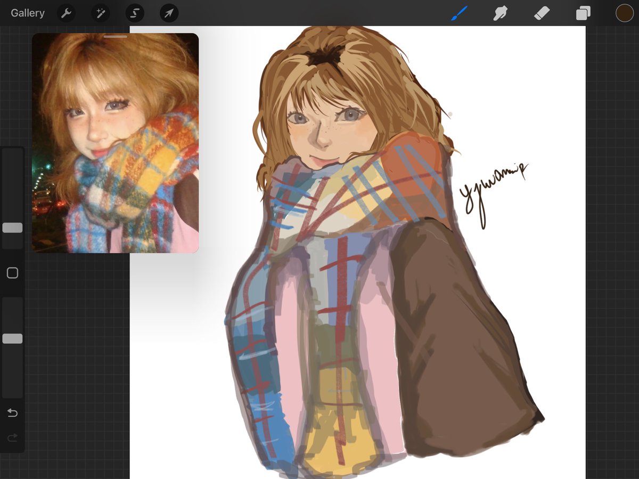Open the active color picker
Image resolution: width=639 pixels, height=479 pixels.
[x=625, y=13]
